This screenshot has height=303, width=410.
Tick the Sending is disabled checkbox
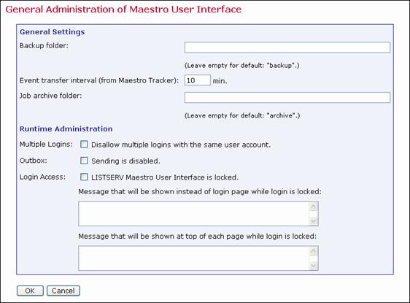click(84, 161)
